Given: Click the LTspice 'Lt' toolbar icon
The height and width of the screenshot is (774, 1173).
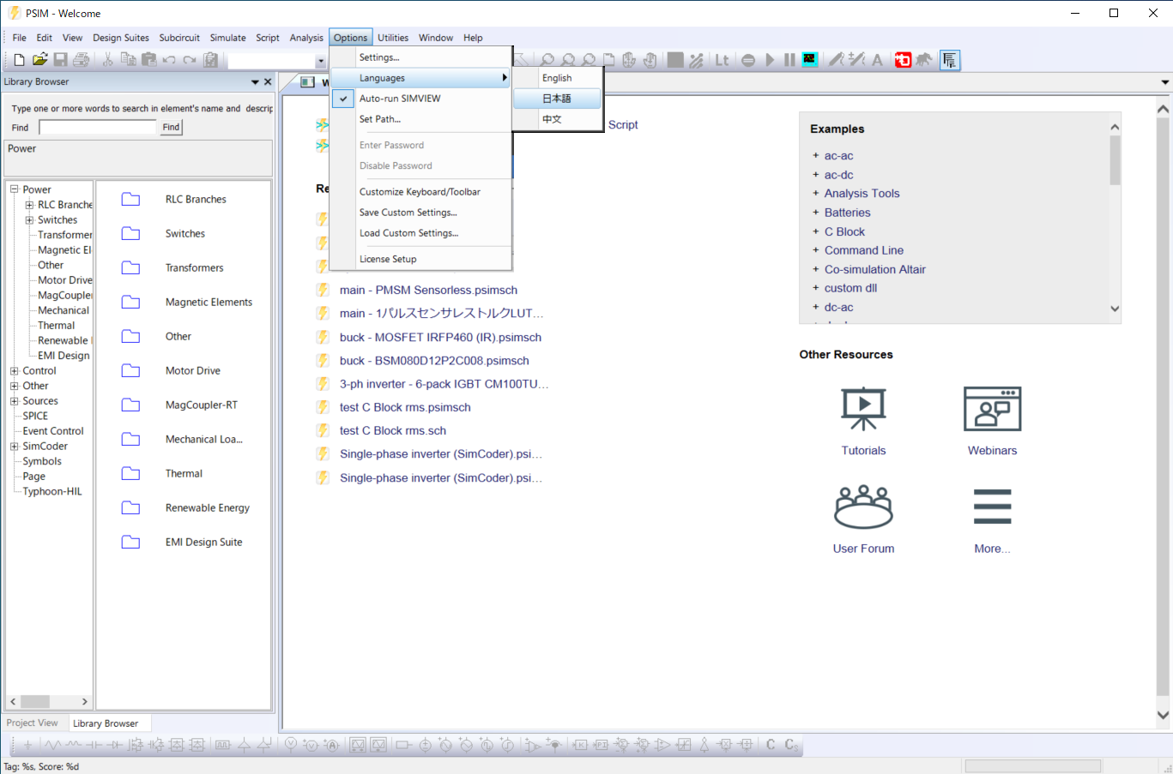Looking at the screenshot, I should [722, 60].
